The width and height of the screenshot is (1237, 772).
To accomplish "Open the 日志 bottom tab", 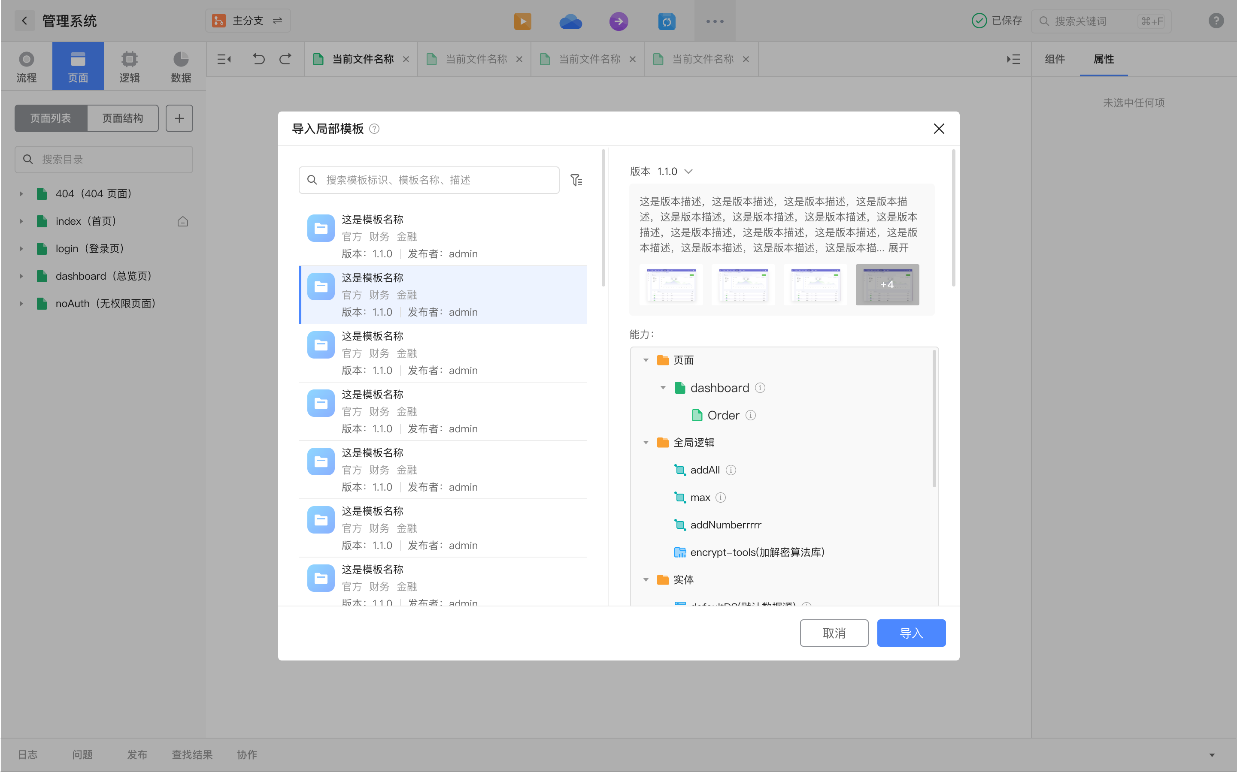I will point(27,754).
